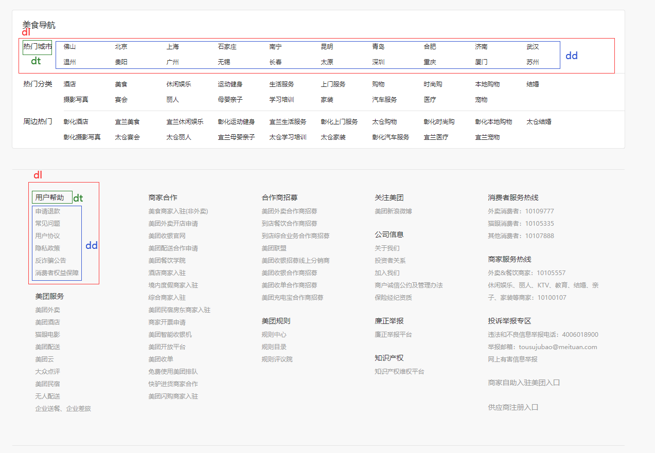Click 美团充电宝合作商招募 link
This screenshot has height=453, width=655.
(x=292, y=298)
